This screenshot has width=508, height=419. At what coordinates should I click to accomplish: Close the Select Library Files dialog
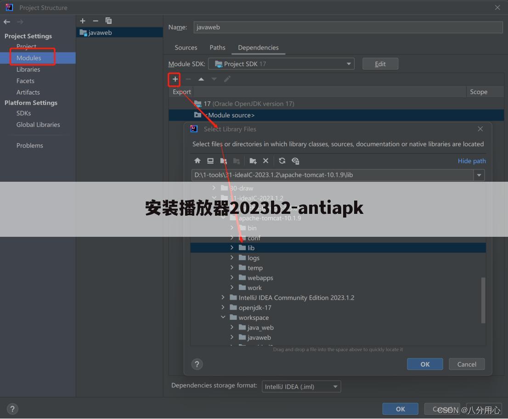(x=480, y=129)
